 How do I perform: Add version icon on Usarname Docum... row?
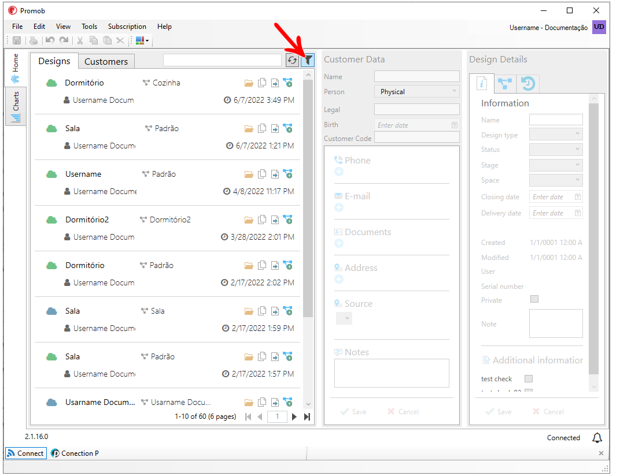point(288,402)
